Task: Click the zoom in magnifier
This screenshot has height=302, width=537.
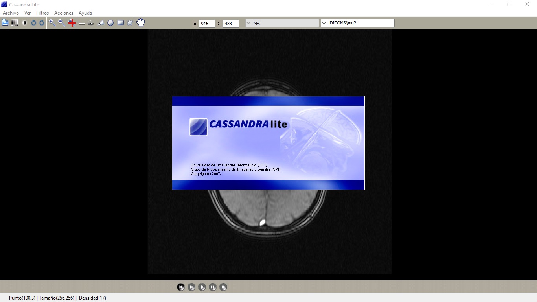Action: tap(52, 23)
